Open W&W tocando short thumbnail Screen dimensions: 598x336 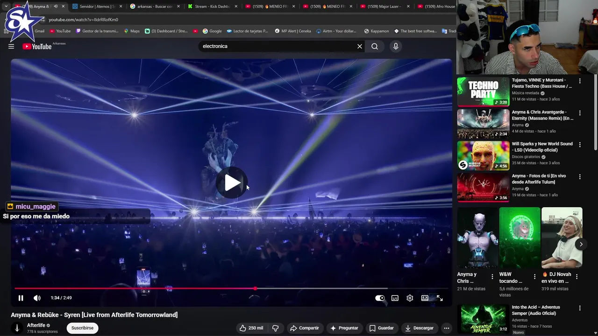pos(520,238)
